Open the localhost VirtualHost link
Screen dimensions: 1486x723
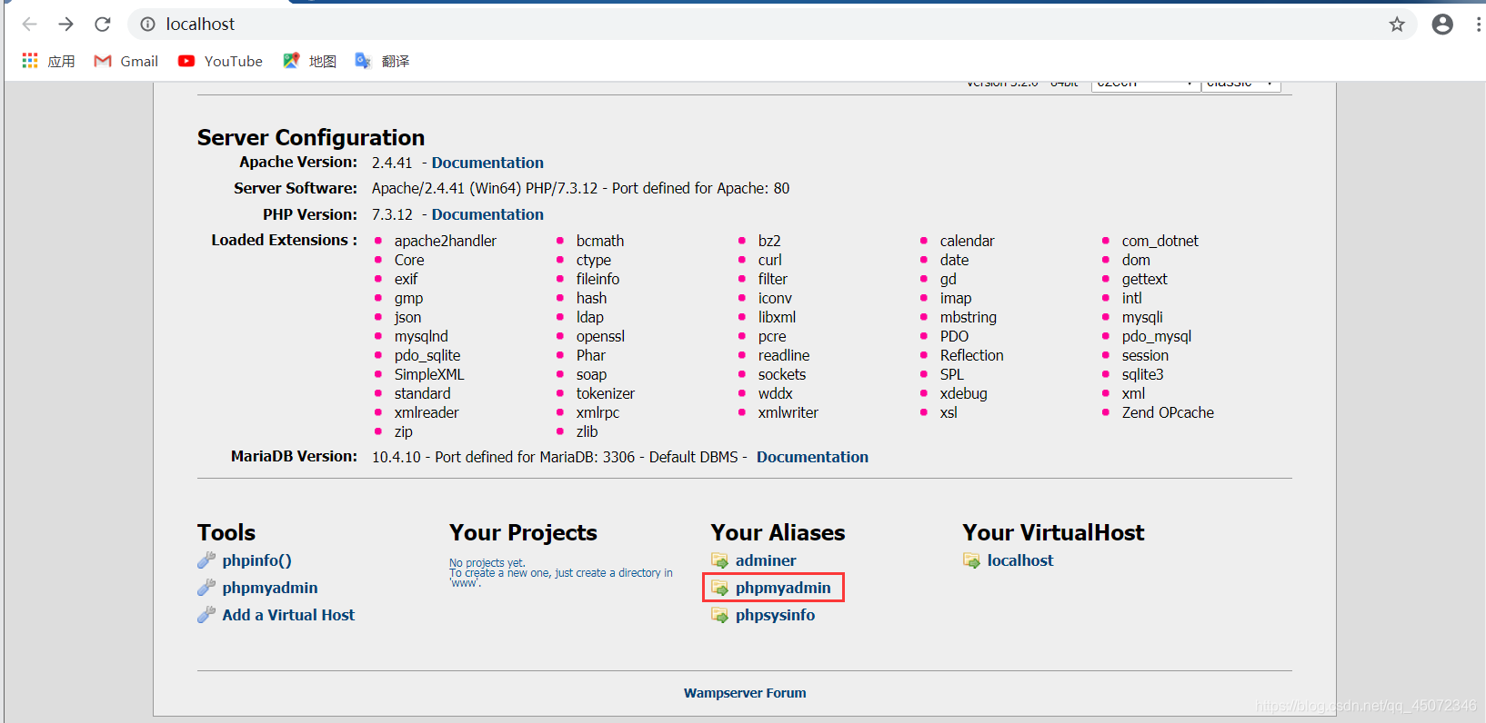(x=1020, y=560)
